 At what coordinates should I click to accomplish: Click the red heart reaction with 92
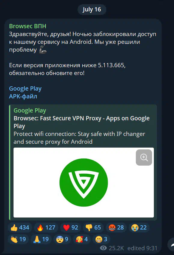pyautogui.click(x=70, y=227)
